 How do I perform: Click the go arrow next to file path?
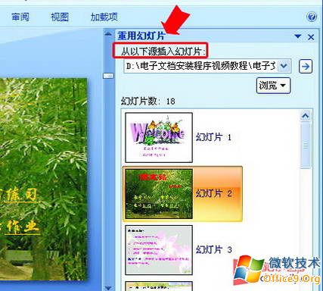306,67
